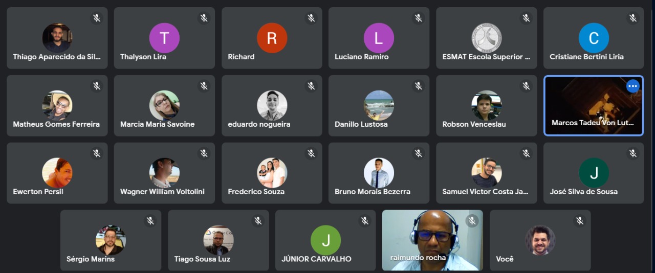Click muted mic icon on Richard tile
The width and height of the screenshot is (655, 273).
[311, 18]
